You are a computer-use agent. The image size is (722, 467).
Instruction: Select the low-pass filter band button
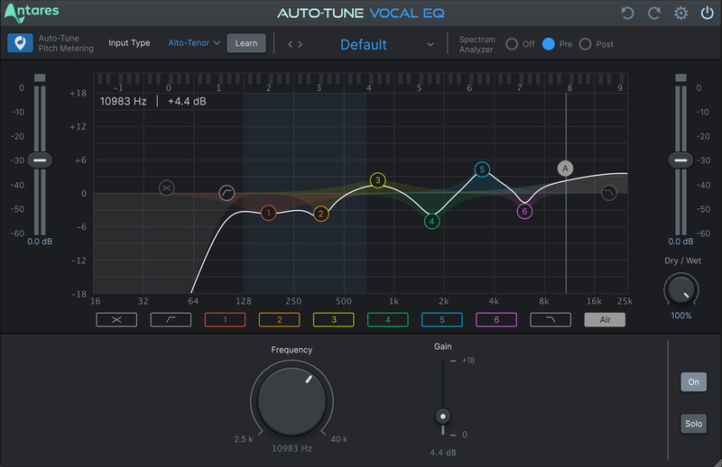click(550, 319)
